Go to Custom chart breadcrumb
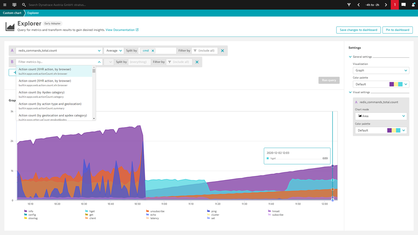Viewport: 418px width, 235px height. 12,13
